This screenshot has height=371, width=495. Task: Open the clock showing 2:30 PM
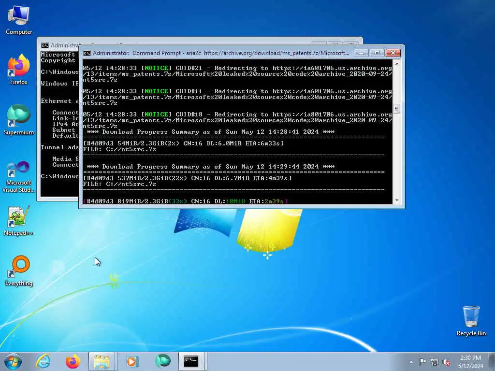click(470, 362)
